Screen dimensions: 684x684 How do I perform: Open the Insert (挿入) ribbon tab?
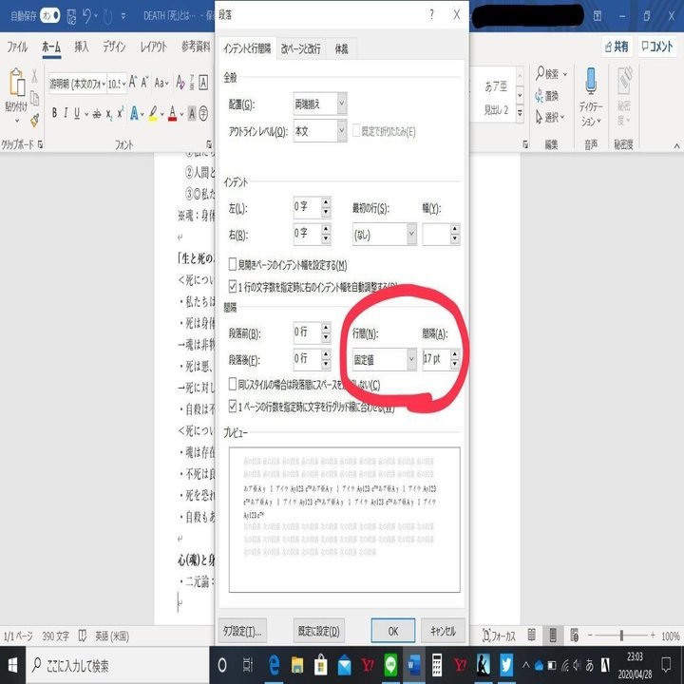pyautogui.click(x=81, y=47)
